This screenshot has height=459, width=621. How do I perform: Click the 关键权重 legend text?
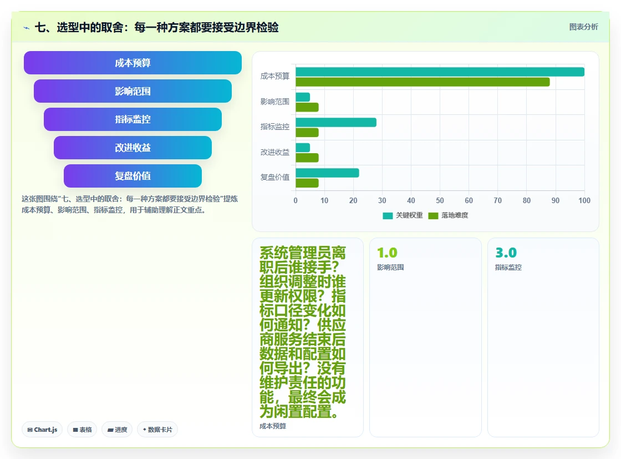coord(410,215)
